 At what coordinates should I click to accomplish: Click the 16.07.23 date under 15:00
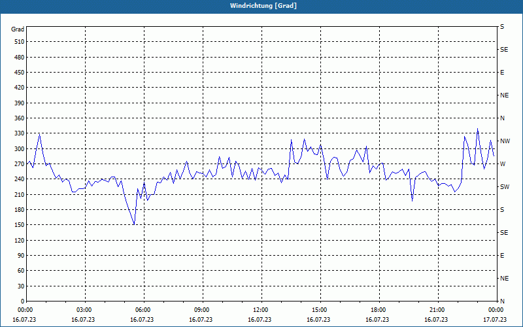pyautogui.click(x=318, y=320)
